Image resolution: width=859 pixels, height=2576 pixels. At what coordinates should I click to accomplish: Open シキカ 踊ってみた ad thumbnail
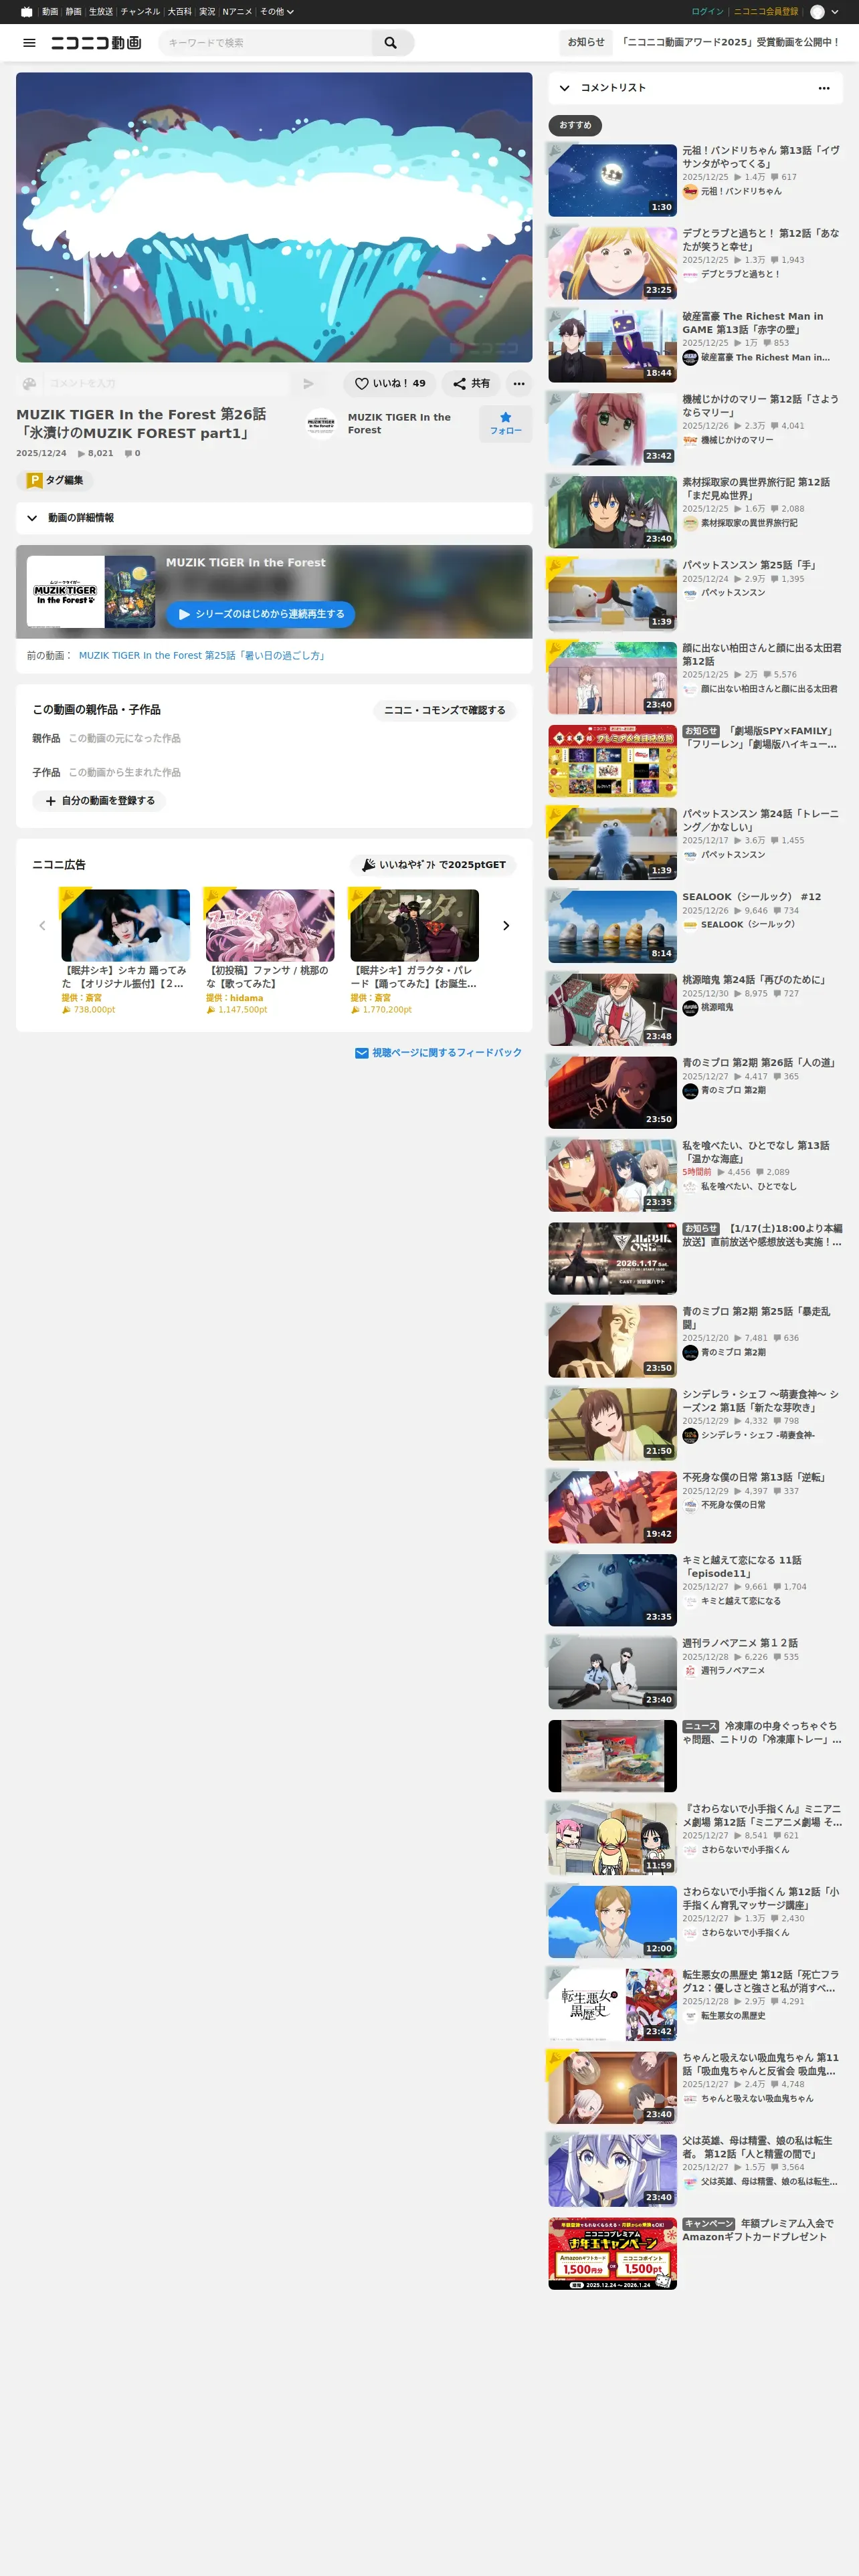125,926
